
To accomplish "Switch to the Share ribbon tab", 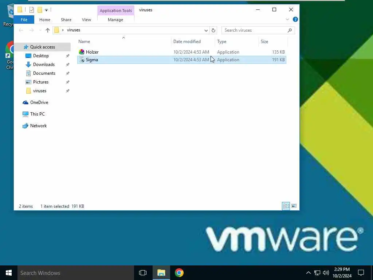I will click(x=66, y=20).
